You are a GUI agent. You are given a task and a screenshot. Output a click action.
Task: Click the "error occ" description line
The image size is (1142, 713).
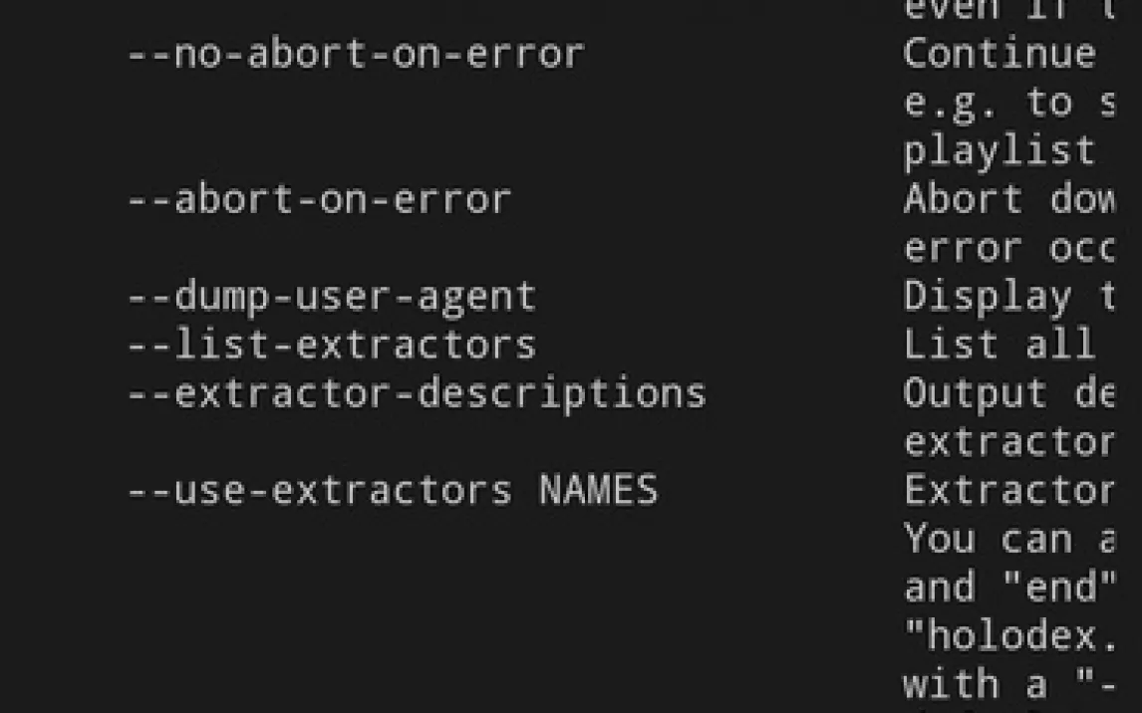(x=1007, y=248)
